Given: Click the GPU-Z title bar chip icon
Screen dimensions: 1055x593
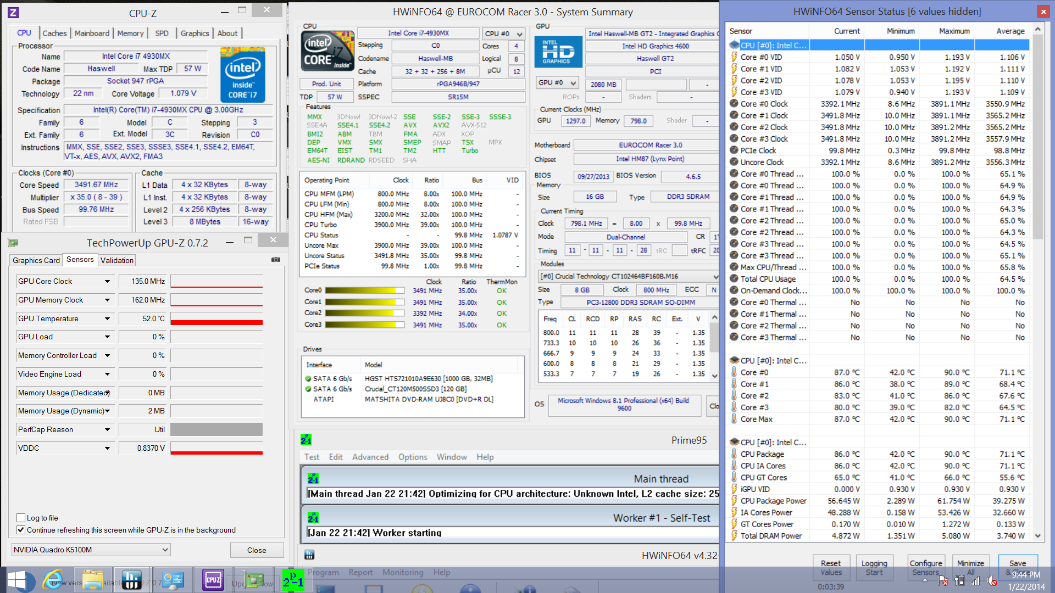Looking at the screenshot, I should 13,243.
